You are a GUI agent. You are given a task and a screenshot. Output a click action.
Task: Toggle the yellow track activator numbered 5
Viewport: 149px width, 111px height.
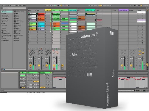coord(63,65)
